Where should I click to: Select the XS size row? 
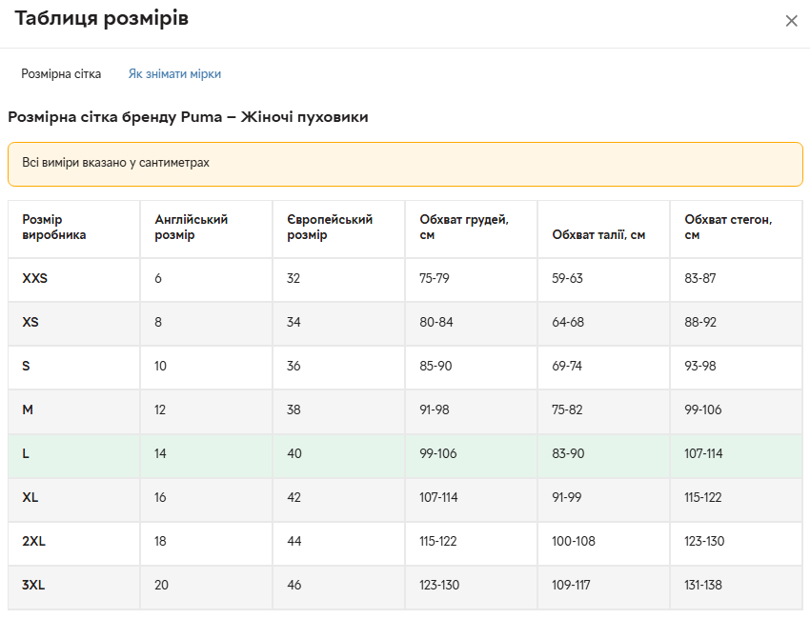click(x=30, y=323)
